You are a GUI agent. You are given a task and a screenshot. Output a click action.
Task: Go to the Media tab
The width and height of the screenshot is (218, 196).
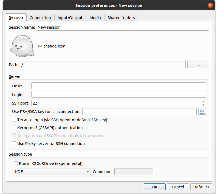tap(95, 17)
